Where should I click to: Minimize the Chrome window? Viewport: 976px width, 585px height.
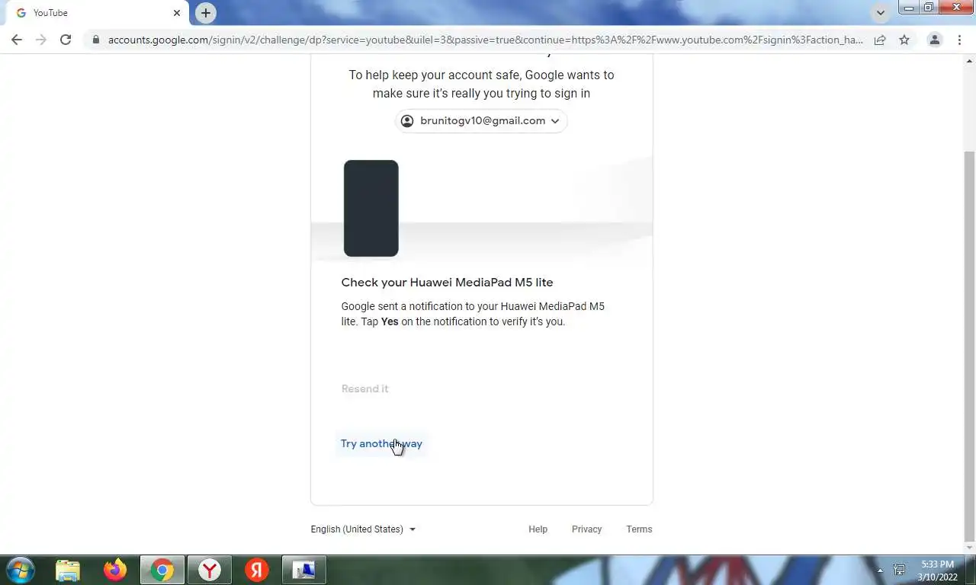coord(909,8)
